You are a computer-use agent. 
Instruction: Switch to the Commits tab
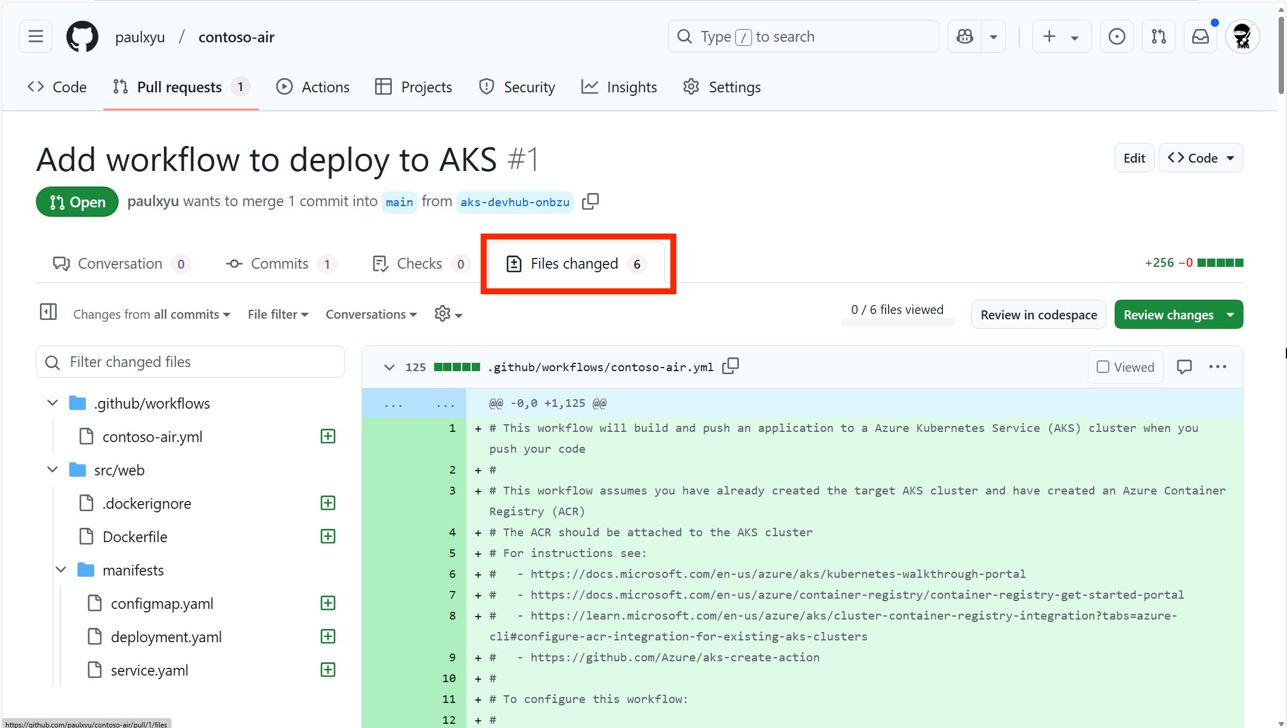[281, 263]
